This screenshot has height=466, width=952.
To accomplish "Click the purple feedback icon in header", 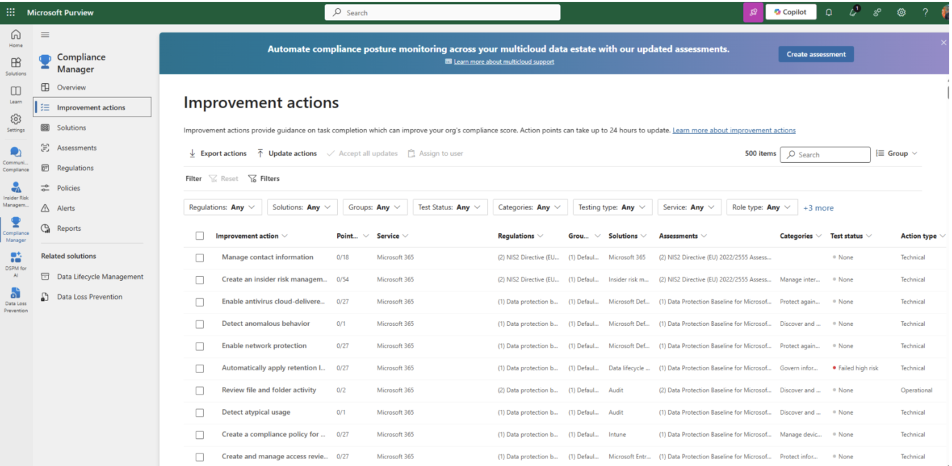I will [753, 12].
